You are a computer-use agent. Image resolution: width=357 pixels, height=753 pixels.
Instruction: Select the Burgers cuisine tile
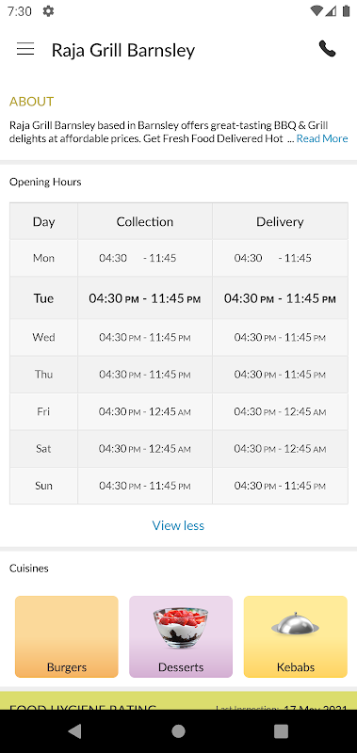(x=67, y=636)
